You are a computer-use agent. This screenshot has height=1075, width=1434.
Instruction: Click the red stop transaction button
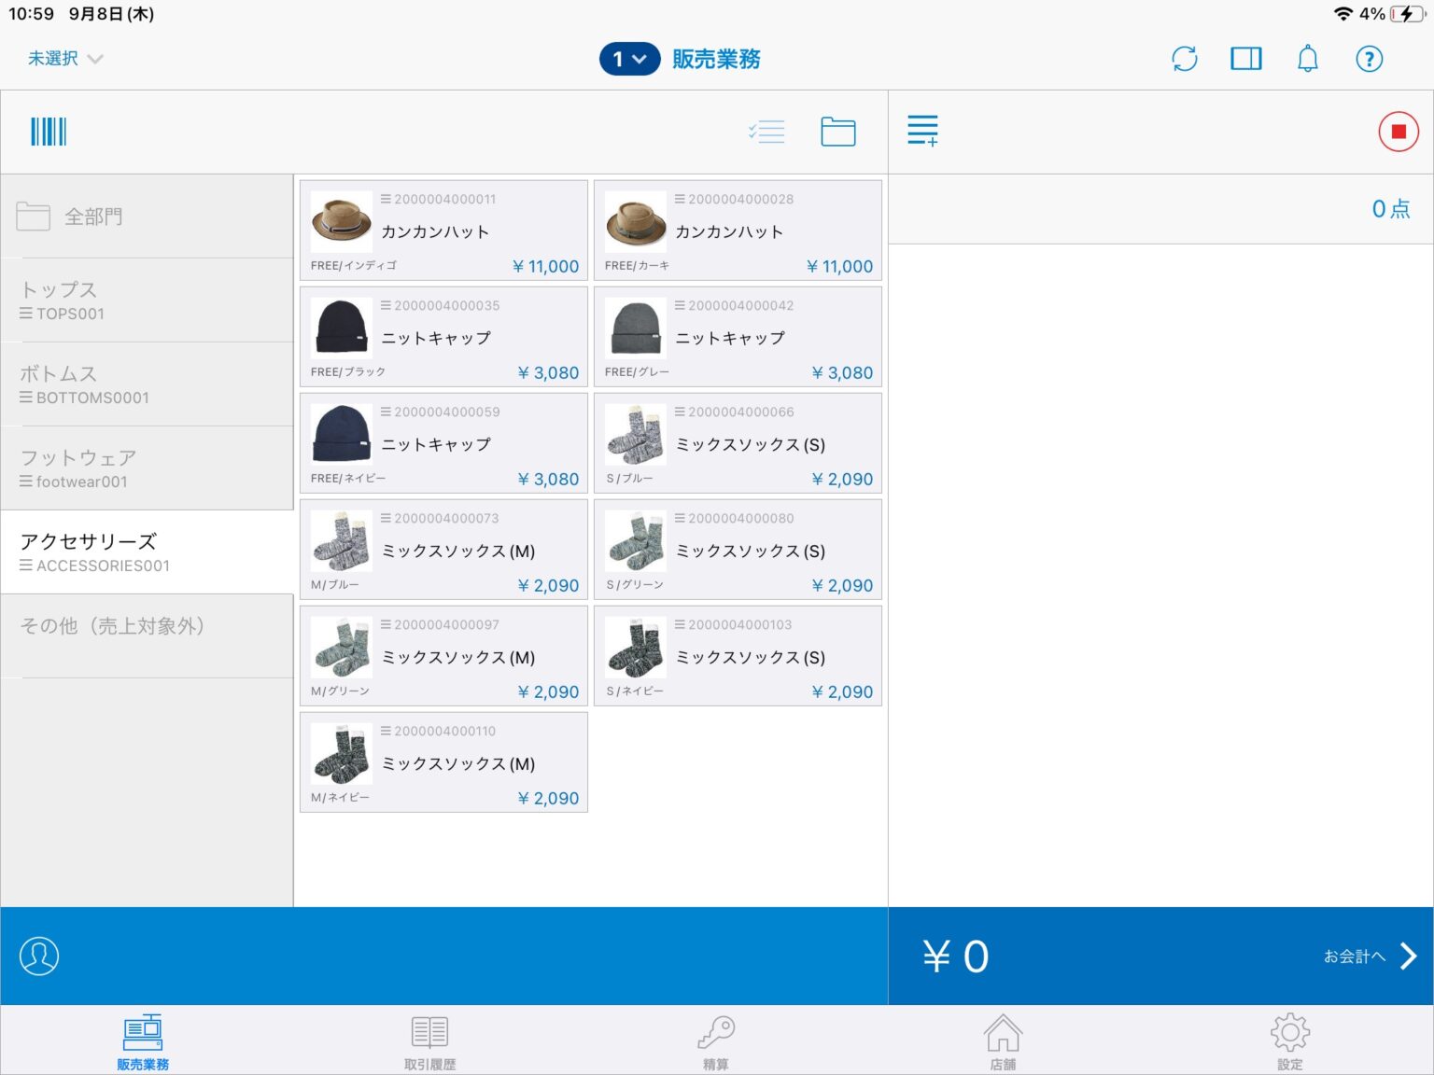coord(1398,132)
